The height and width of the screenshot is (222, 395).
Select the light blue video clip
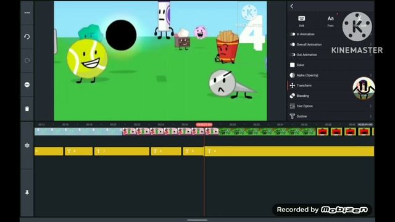[78, 131]
